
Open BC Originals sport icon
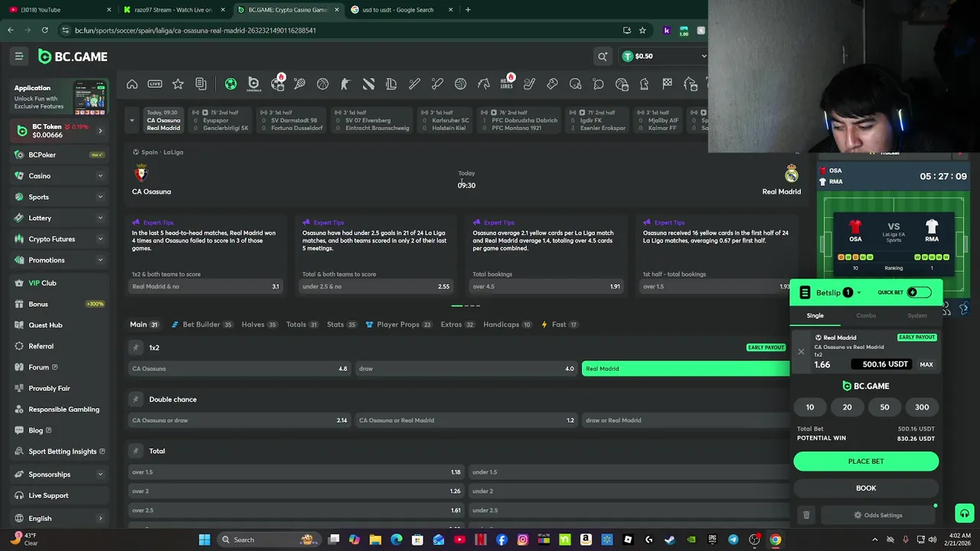coord(253,84)
